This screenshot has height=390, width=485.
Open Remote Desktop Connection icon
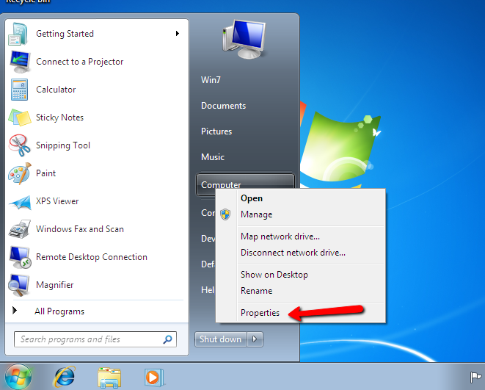(x=20, y=257)
